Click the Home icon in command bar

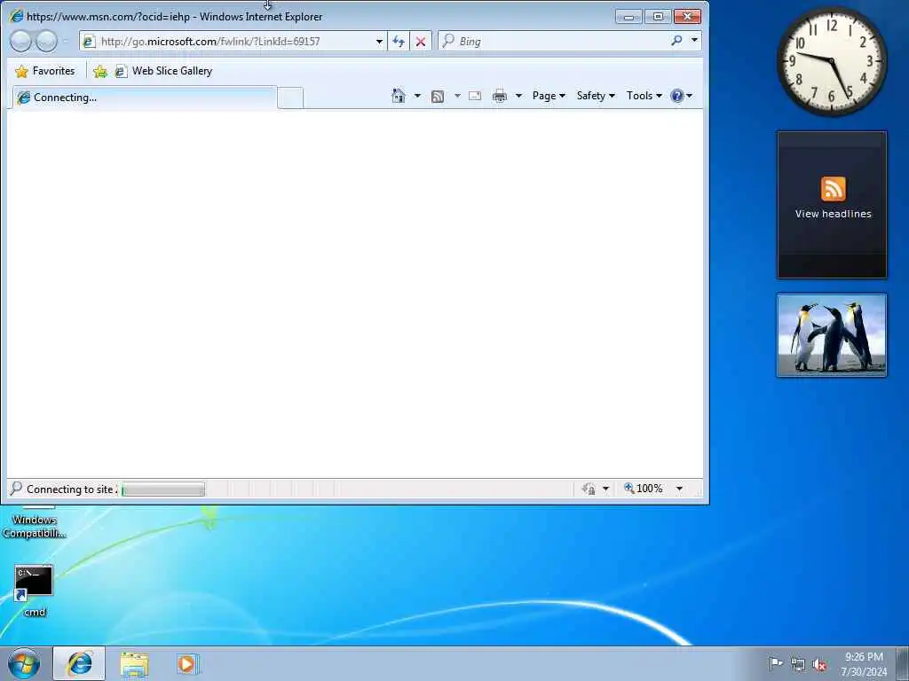399,96
